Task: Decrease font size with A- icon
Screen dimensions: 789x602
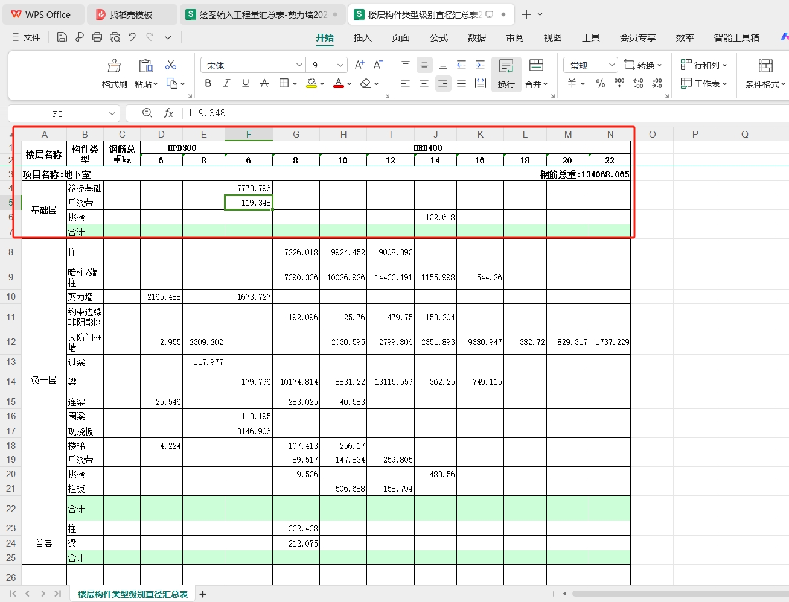Action: point(378,65)
